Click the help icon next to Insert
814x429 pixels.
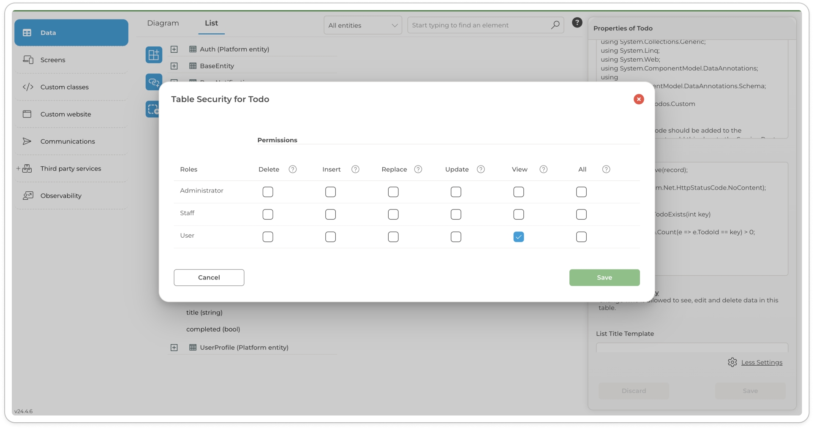coord(355,169)
